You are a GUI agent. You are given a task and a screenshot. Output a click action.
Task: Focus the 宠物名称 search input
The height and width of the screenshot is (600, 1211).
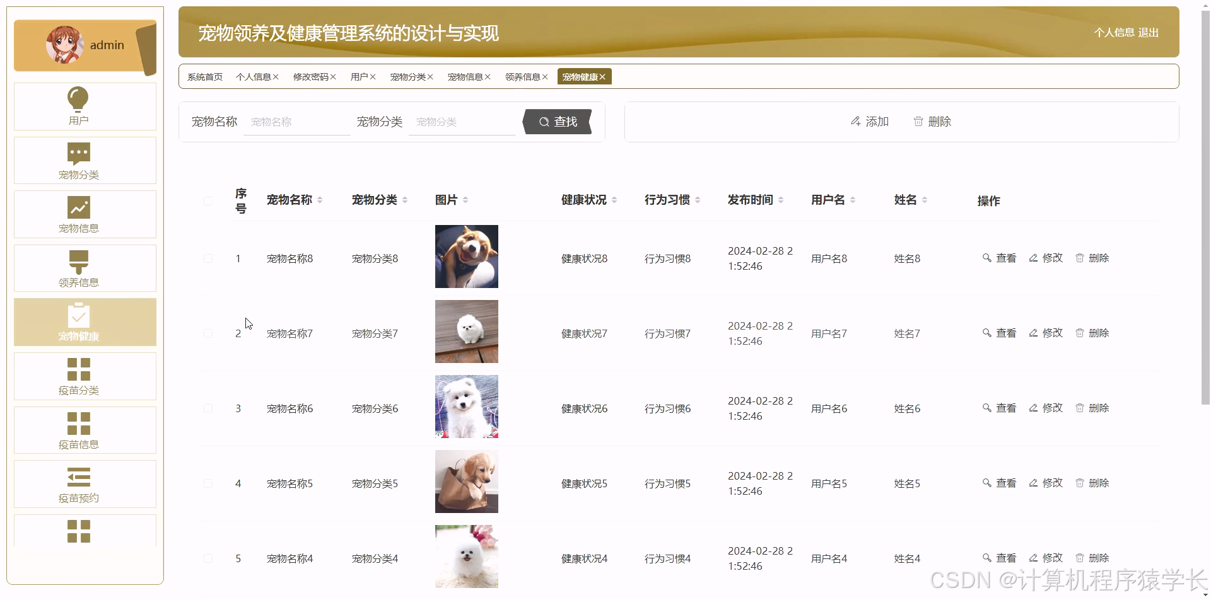297,122
